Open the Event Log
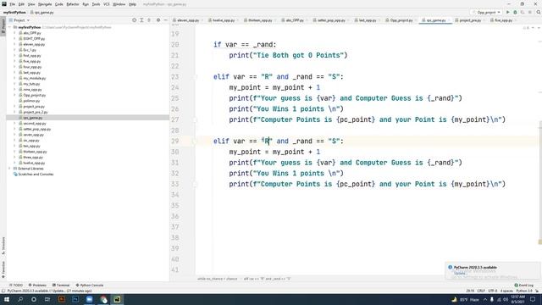 pyautogui.click(x=523, y=285)
